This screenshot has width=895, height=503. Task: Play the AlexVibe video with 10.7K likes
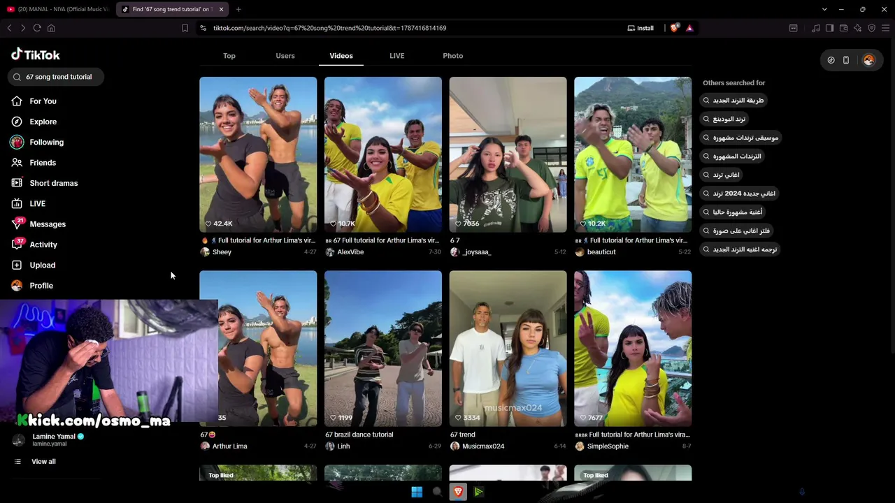pyautogui.click(x=383, y=154)
